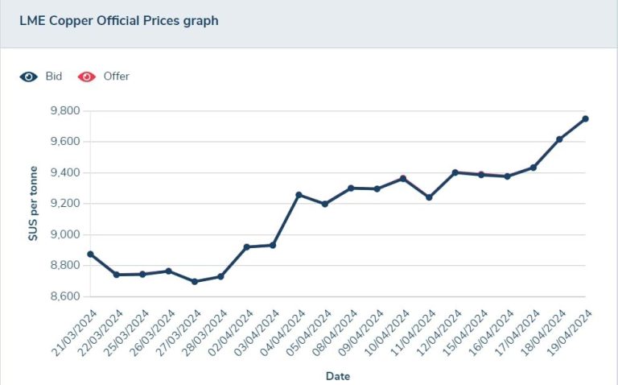This screenshot has width=618, height=385.
Task: Toggle the Bid series eye icon
Action: click(x=29, y=77)
